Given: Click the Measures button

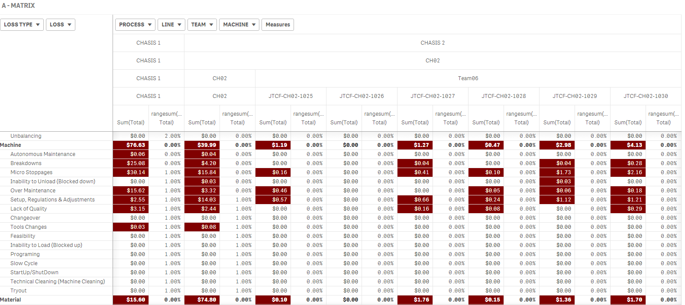Looking at the screenshot, I should pyautogui.click(x=278, y=25).
